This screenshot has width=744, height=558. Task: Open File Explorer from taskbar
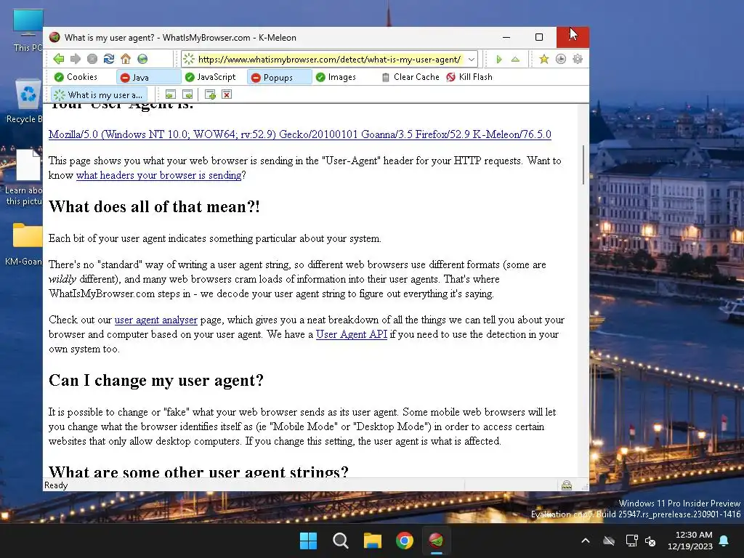point(373,541)
